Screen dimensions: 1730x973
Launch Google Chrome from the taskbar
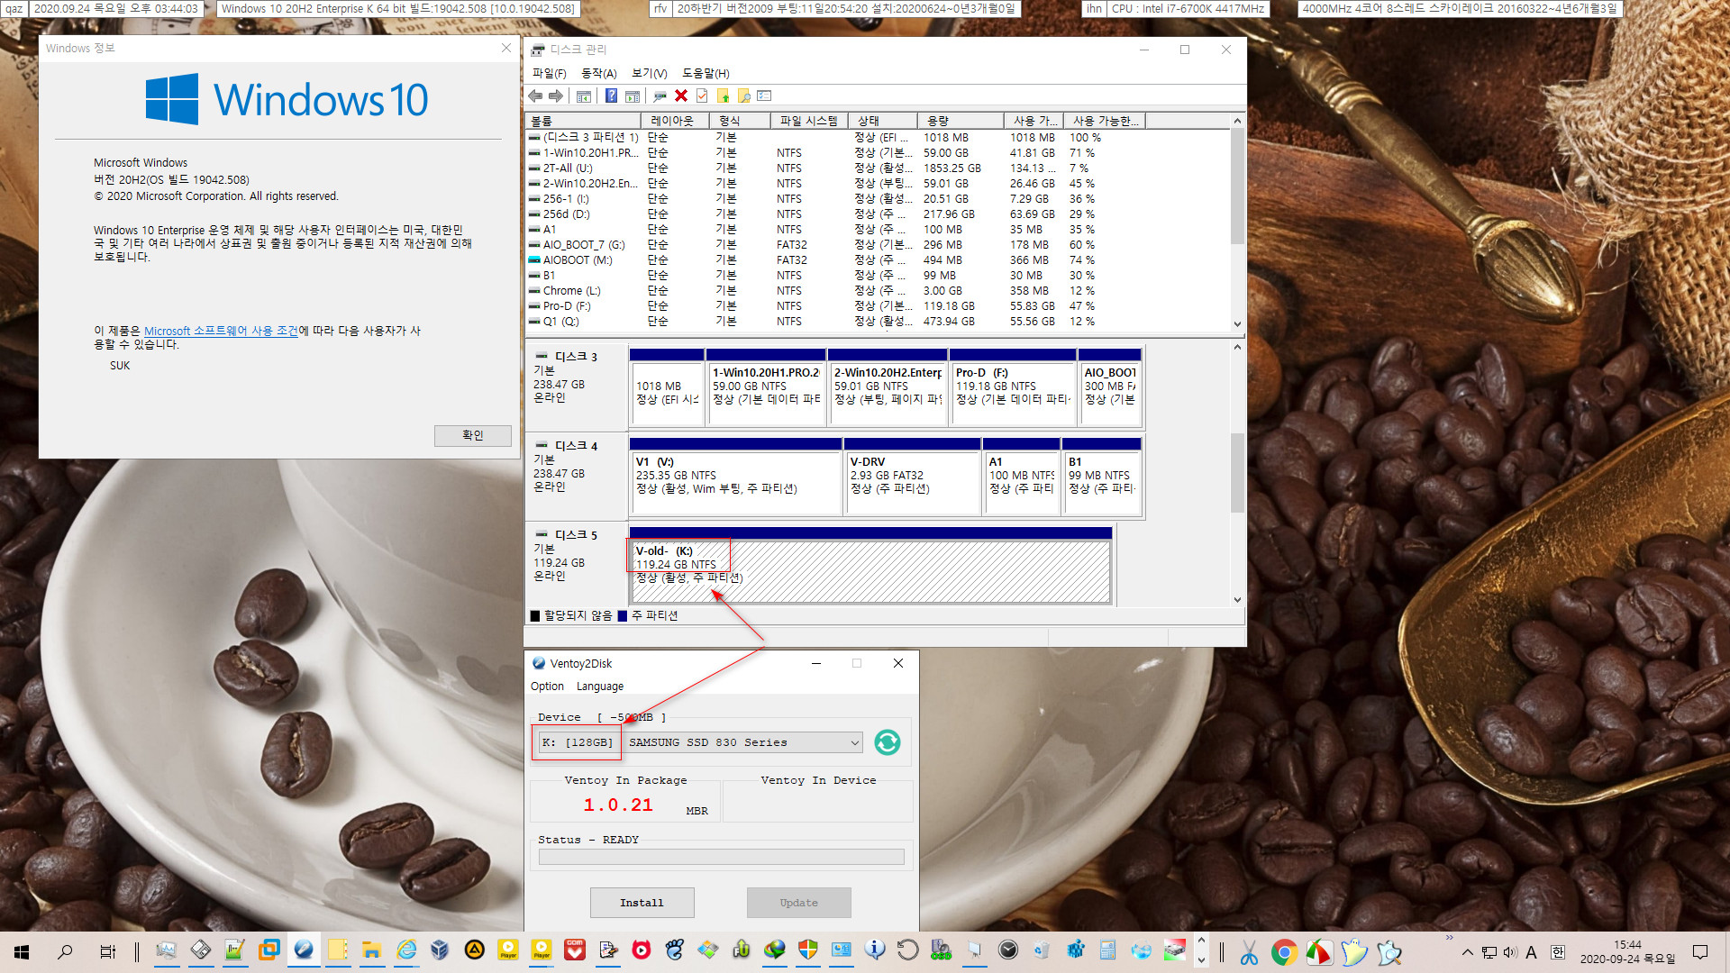[x=1284, y=951]
